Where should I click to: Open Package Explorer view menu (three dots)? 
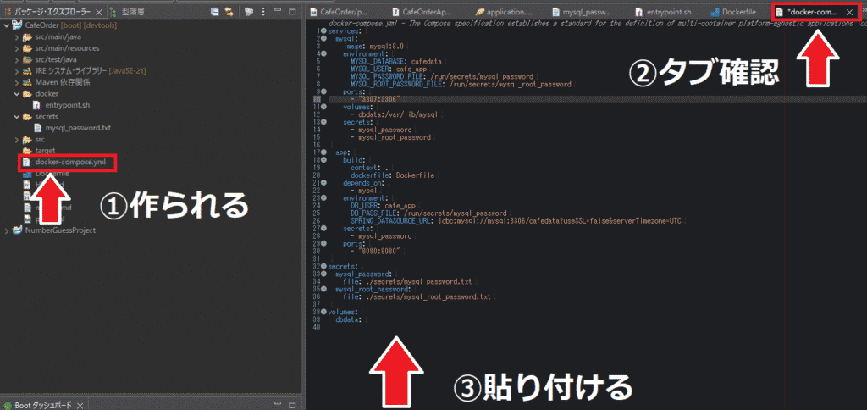point(262,13)
